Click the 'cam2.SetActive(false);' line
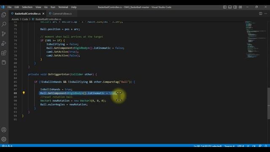 (63, 55)
